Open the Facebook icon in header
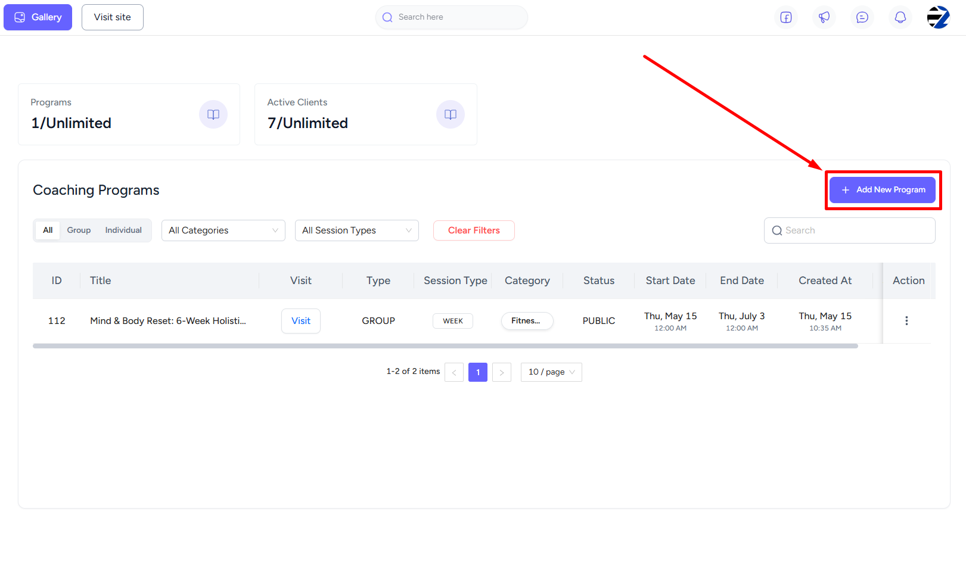 point(786,17)
